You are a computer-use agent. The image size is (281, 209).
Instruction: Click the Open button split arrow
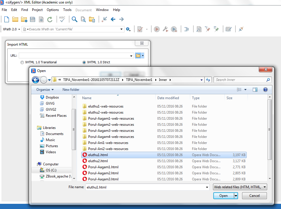point(236,196)
